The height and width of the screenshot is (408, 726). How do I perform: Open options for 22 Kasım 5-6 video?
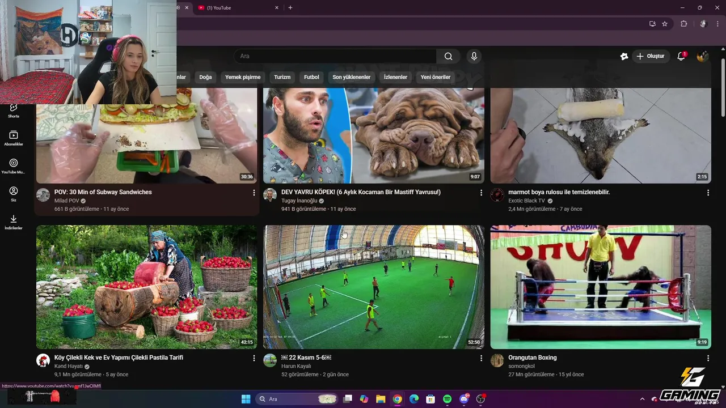pos(481,358)
